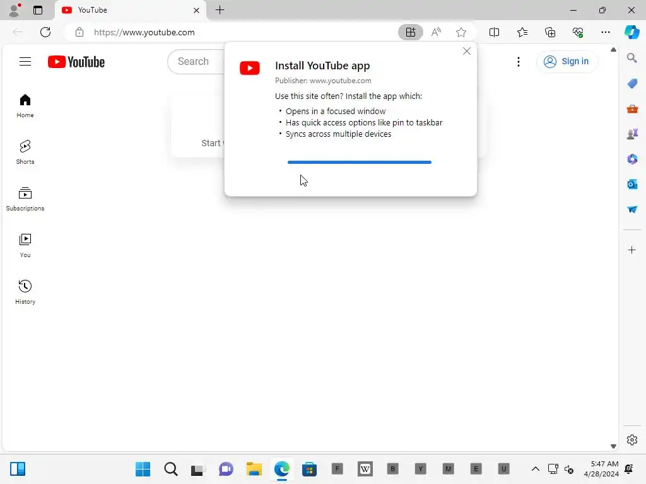Open History in the sidebar
Image resolution: width=646 pixels, height=484 pixels.
coord(25,292)
